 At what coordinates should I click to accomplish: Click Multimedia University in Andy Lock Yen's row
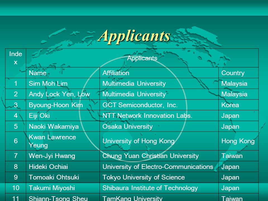pos(134,94)
